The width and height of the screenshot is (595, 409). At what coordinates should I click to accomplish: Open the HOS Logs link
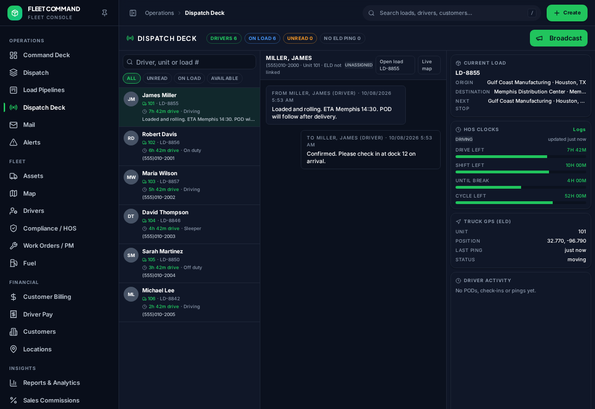pos(579,129)
